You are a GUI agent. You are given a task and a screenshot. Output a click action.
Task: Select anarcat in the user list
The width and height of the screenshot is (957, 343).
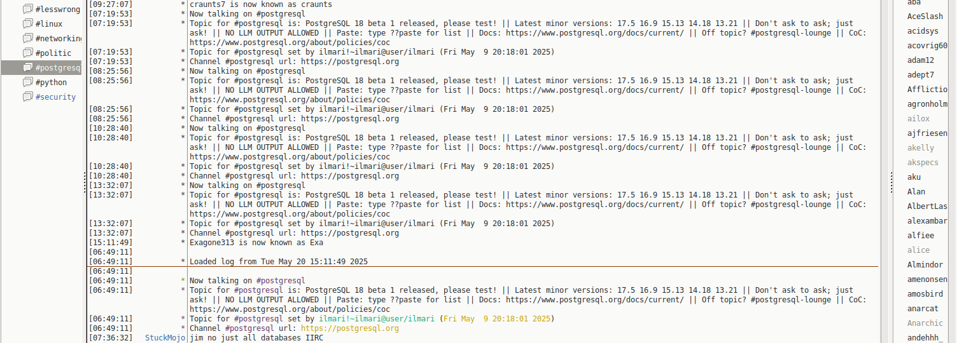click(923, 309)
